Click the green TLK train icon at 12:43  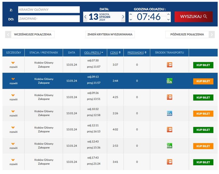[169, 146]
